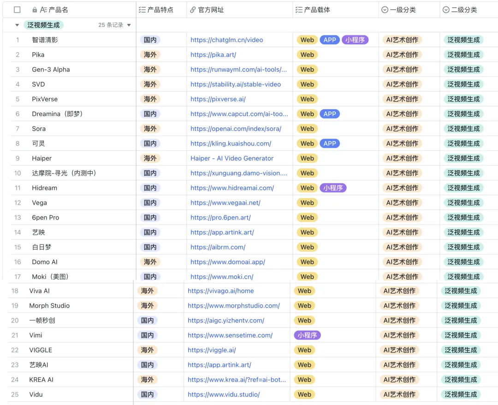Select the '达摩院-寻光（内测中）' name cell

click(64, 173)
